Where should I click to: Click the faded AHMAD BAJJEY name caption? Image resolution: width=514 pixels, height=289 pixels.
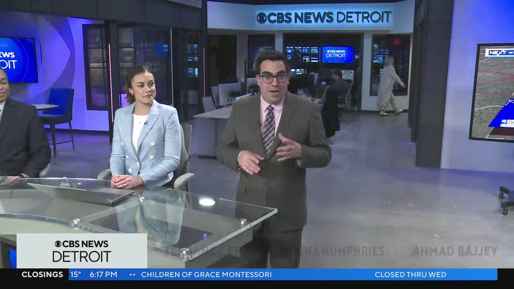click(x=455, y=251)
